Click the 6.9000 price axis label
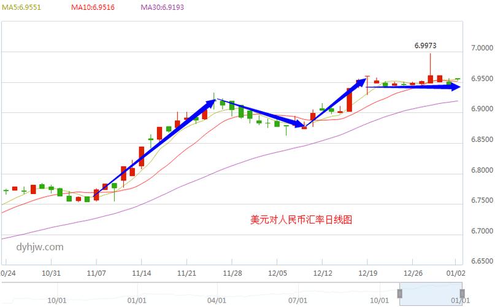 (x=482, y=109)
